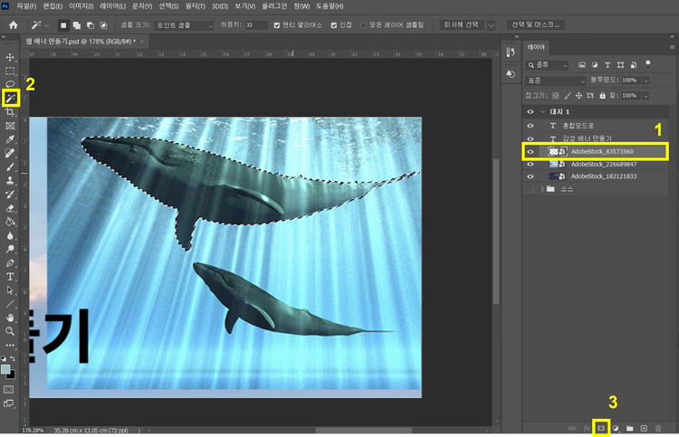This screenshot has width=679, height=437.
Task: Click the Home icon in options bar
Action: 13,25
